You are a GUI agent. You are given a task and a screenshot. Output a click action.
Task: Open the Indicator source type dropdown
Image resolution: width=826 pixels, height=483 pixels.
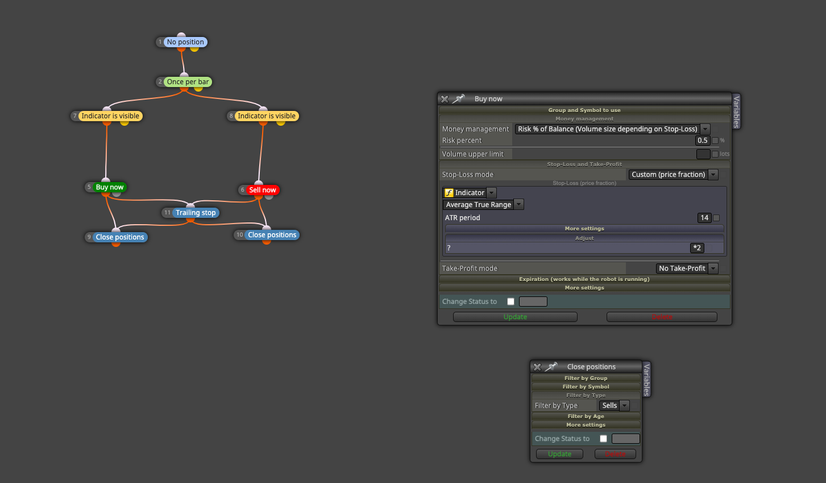coord(470,193)
